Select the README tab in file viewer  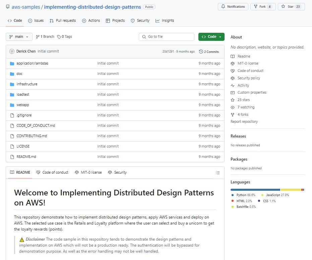20,172
